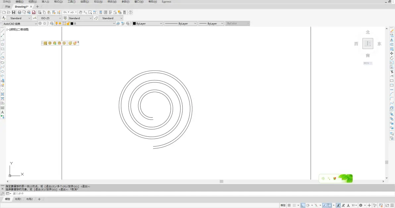Toggle Ortho mode in status bar
The width and height of the screenshot is (395, 208).
303,205
